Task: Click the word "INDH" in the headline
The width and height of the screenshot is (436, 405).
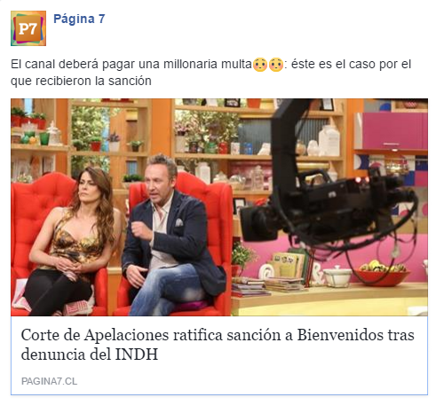Action: coord(137,354)
